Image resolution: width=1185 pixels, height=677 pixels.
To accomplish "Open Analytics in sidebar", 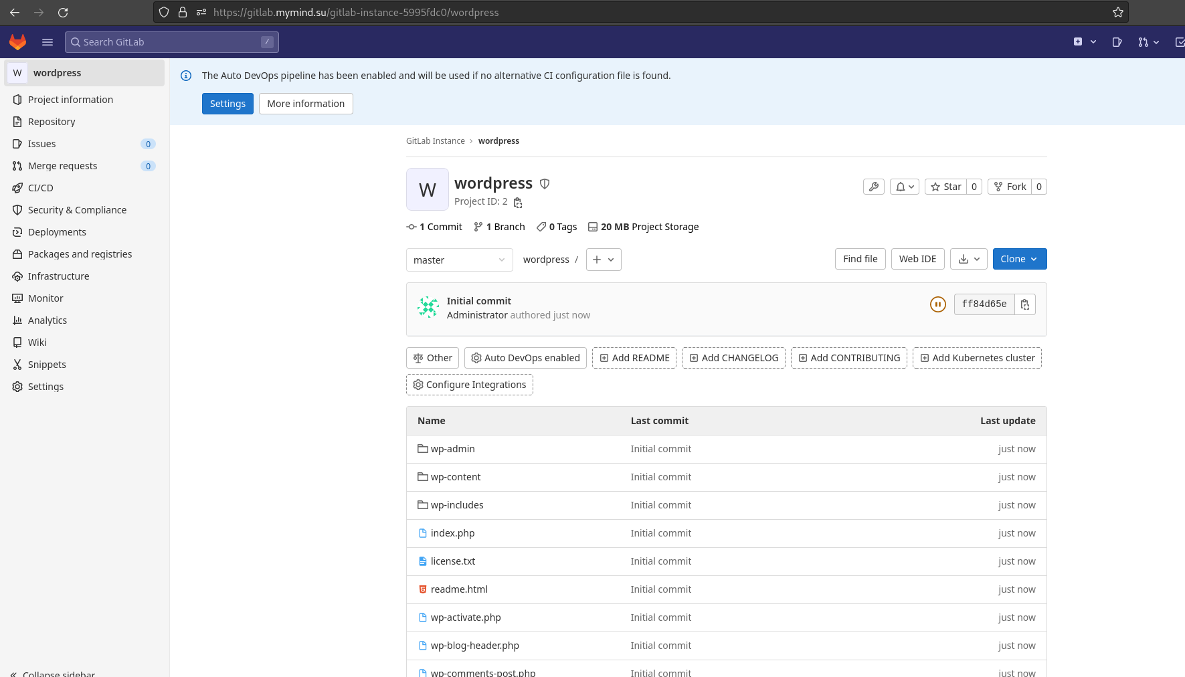I will [x=84, y=320].
